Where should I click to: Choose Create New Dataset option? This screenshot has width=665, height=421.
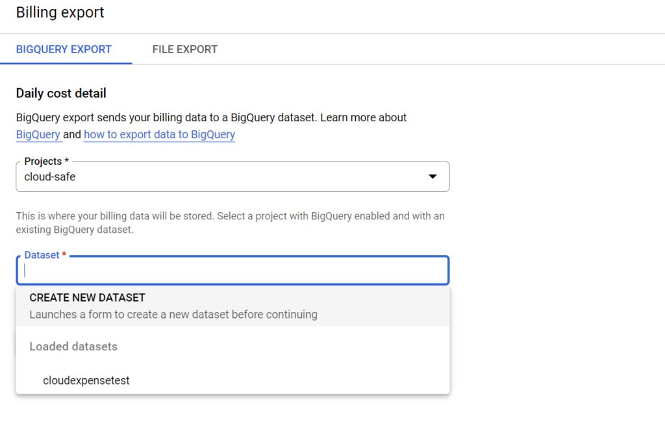232,306
